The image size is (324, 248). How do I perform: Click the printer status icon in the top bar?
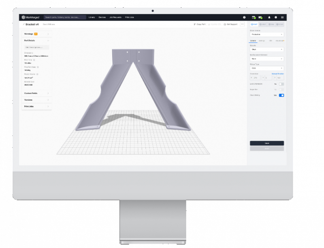point(254,17)
